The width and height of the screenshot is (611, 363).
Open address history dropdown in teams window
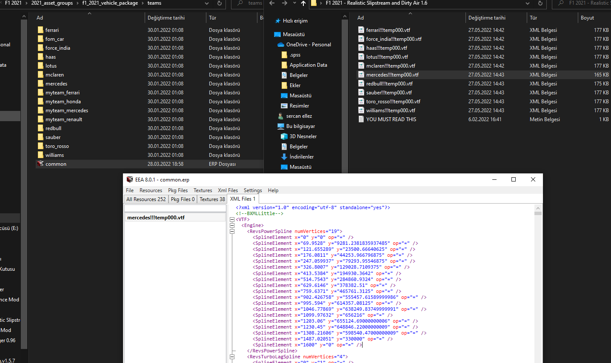point(207,3)
